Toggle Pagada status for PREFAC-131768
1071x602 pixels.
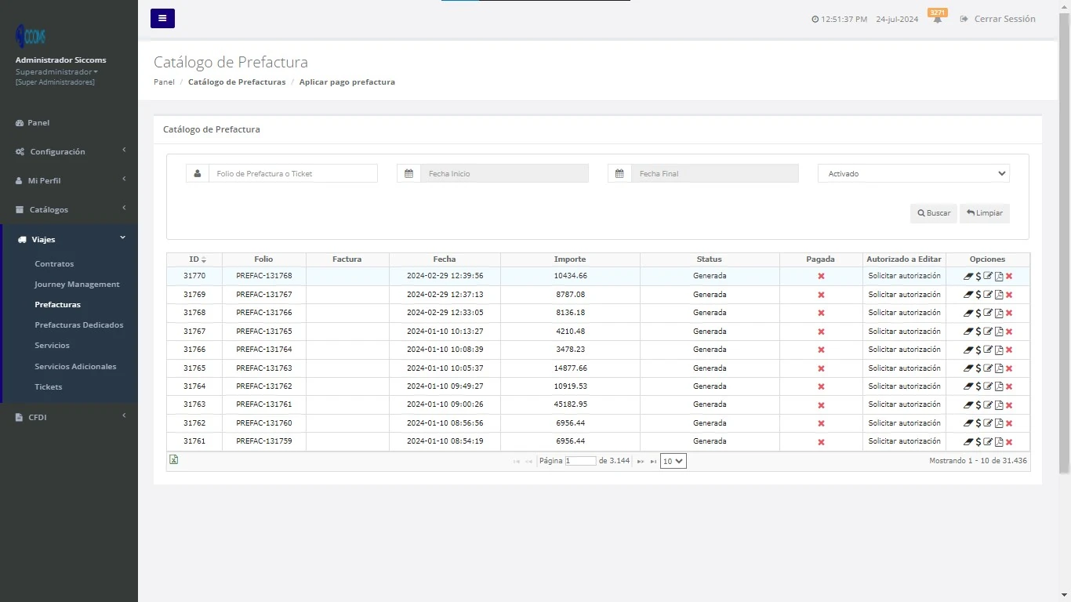820,276
